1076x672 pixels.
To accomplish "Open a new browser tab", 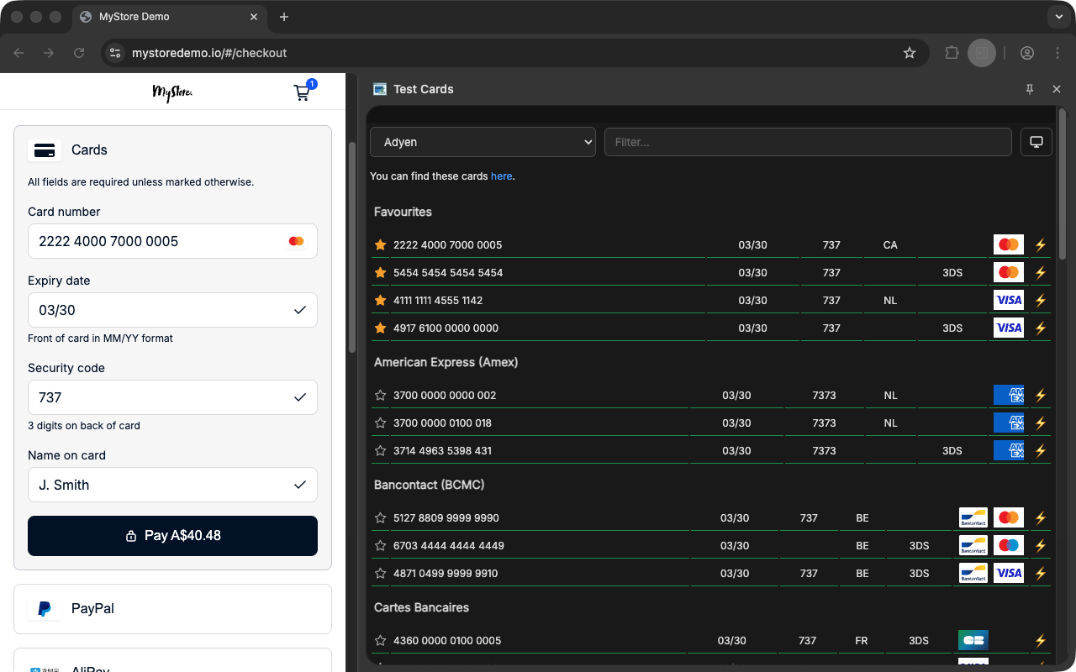I will 284,17.
